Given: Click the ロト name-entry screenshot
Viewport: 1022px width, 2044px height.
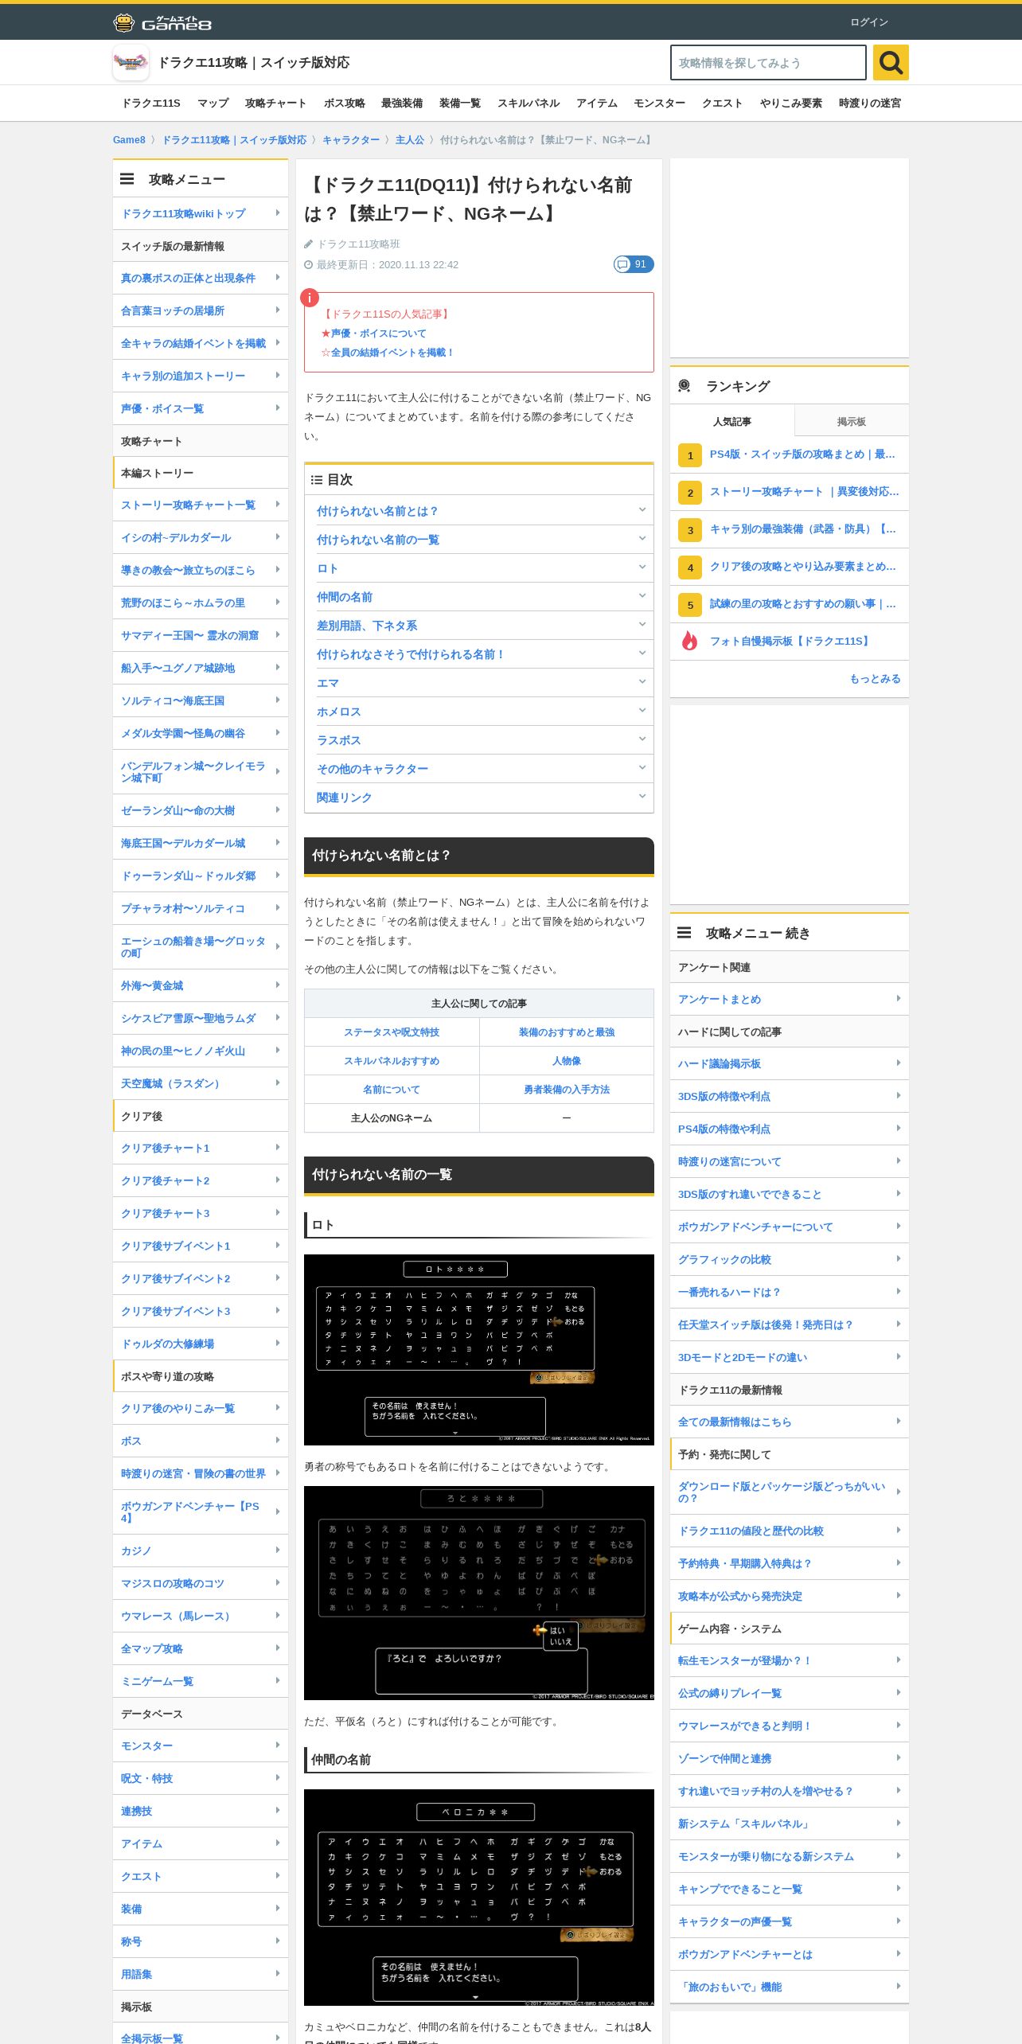Looking at the screenshot, I should tap(479, 1350).
